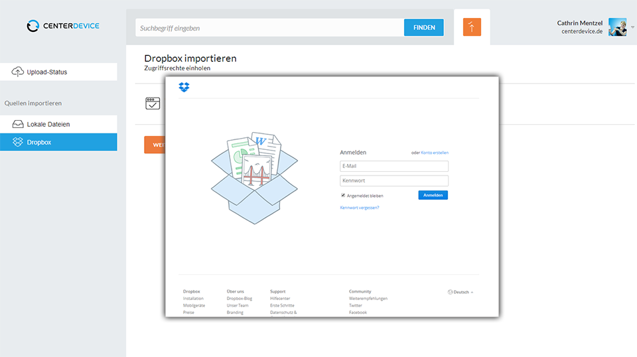Open the Deutsch language selector
637x357 pixels.
460,292
